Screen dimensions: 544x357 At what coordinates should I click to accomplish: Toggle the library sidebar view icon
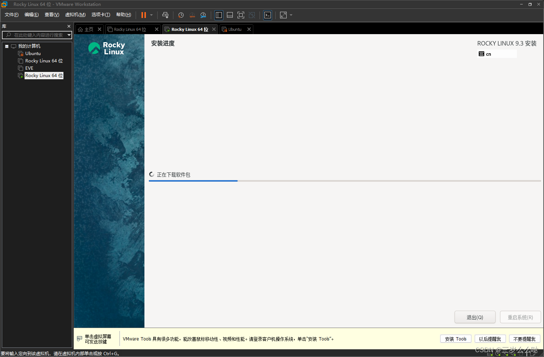[x=219, y=15]
